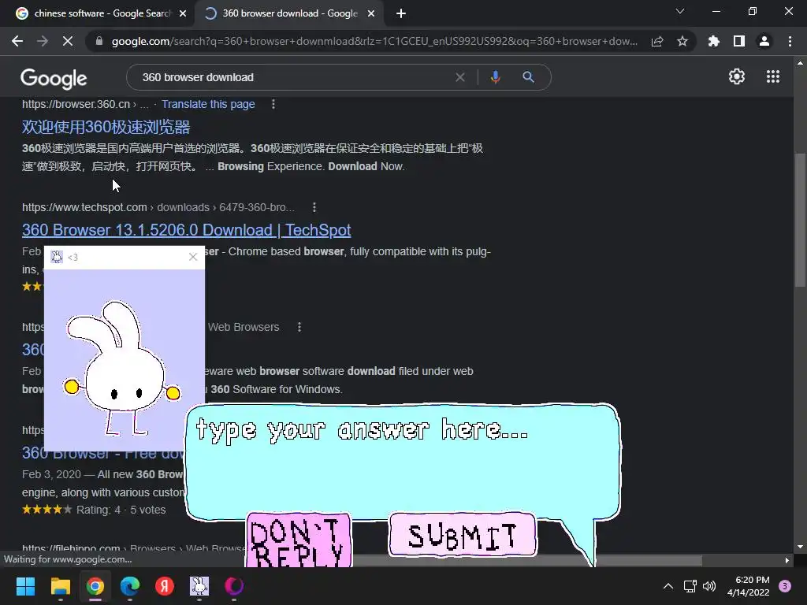Open File Explorer from taskbar

click(60, 586)
